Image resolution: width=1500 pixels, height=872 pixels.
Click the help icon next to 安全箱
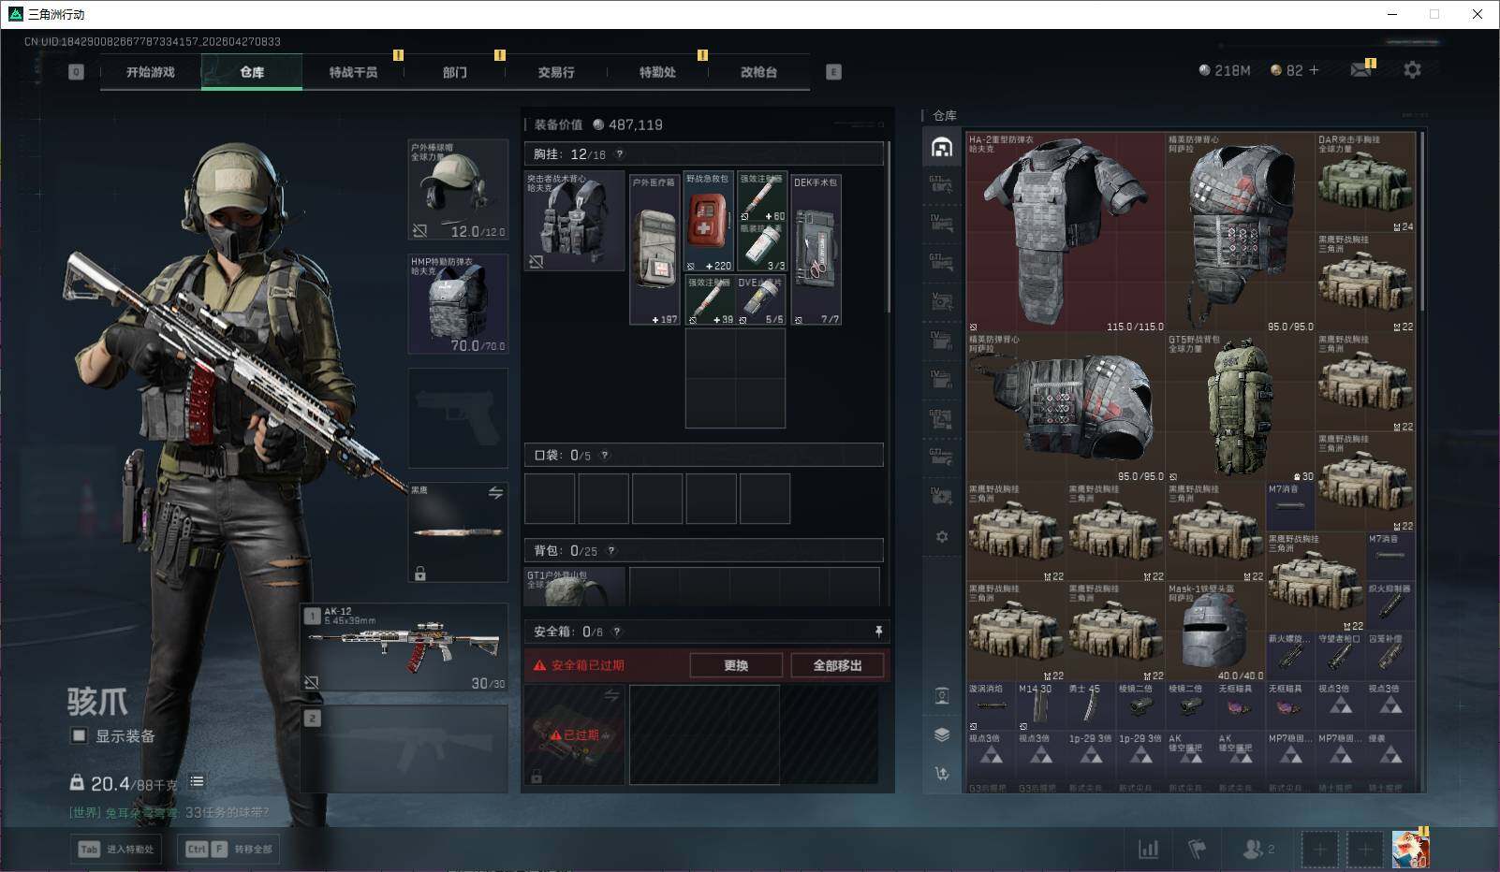[x=616, y=632]
